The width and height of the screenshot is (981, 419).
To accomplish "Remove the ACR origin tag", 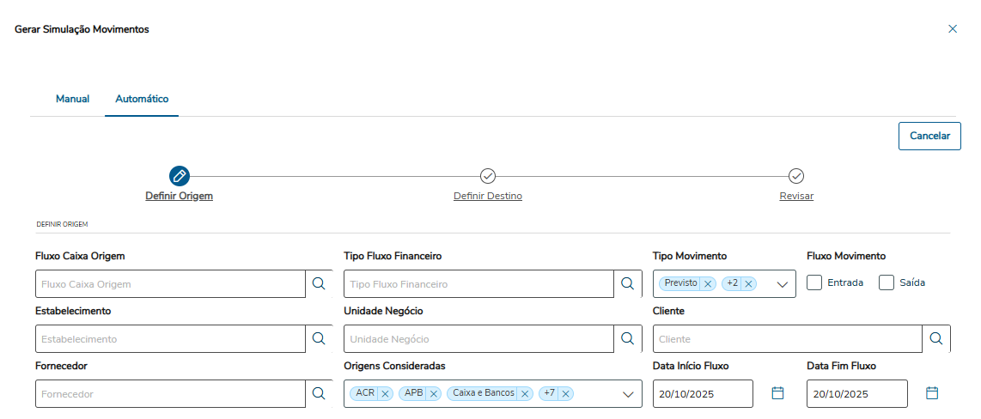I will click(x=385, y=393).
